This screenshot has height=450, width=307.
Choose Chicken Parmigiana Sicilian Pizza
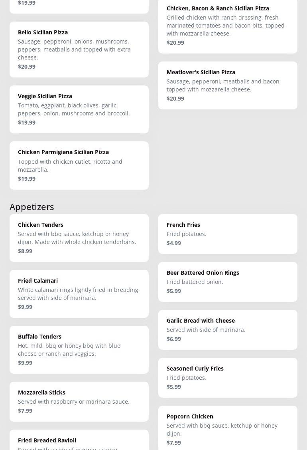79,165
